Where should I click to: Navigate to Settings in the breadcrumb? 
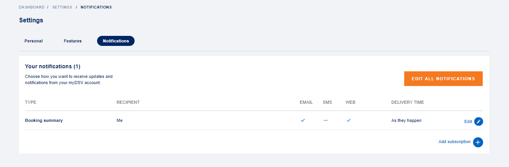[x=62, y=7]
